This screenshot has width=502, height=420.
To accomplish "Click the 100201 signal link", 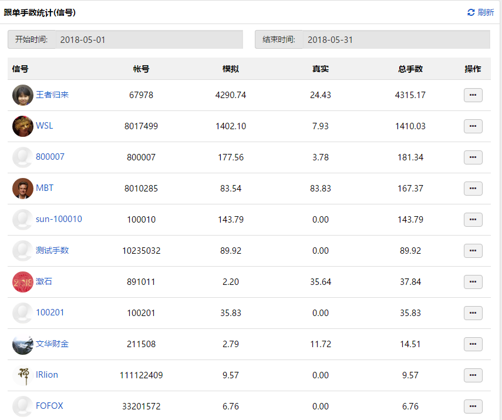I will 50,312.
